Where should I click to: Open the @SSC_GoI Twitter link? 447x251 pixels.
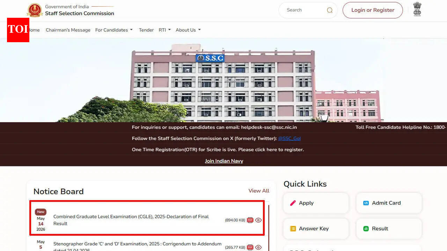click(x=289, y=138)
